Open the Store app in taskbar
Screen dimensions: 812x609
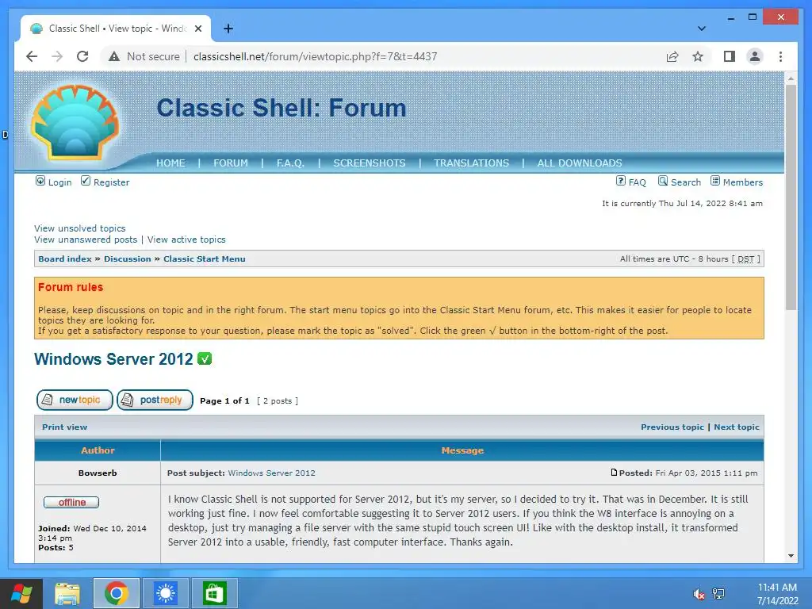pos(214,593)
